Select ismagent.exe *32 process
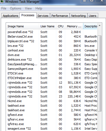This screenshot has height=131, width=106. [52, 129]
